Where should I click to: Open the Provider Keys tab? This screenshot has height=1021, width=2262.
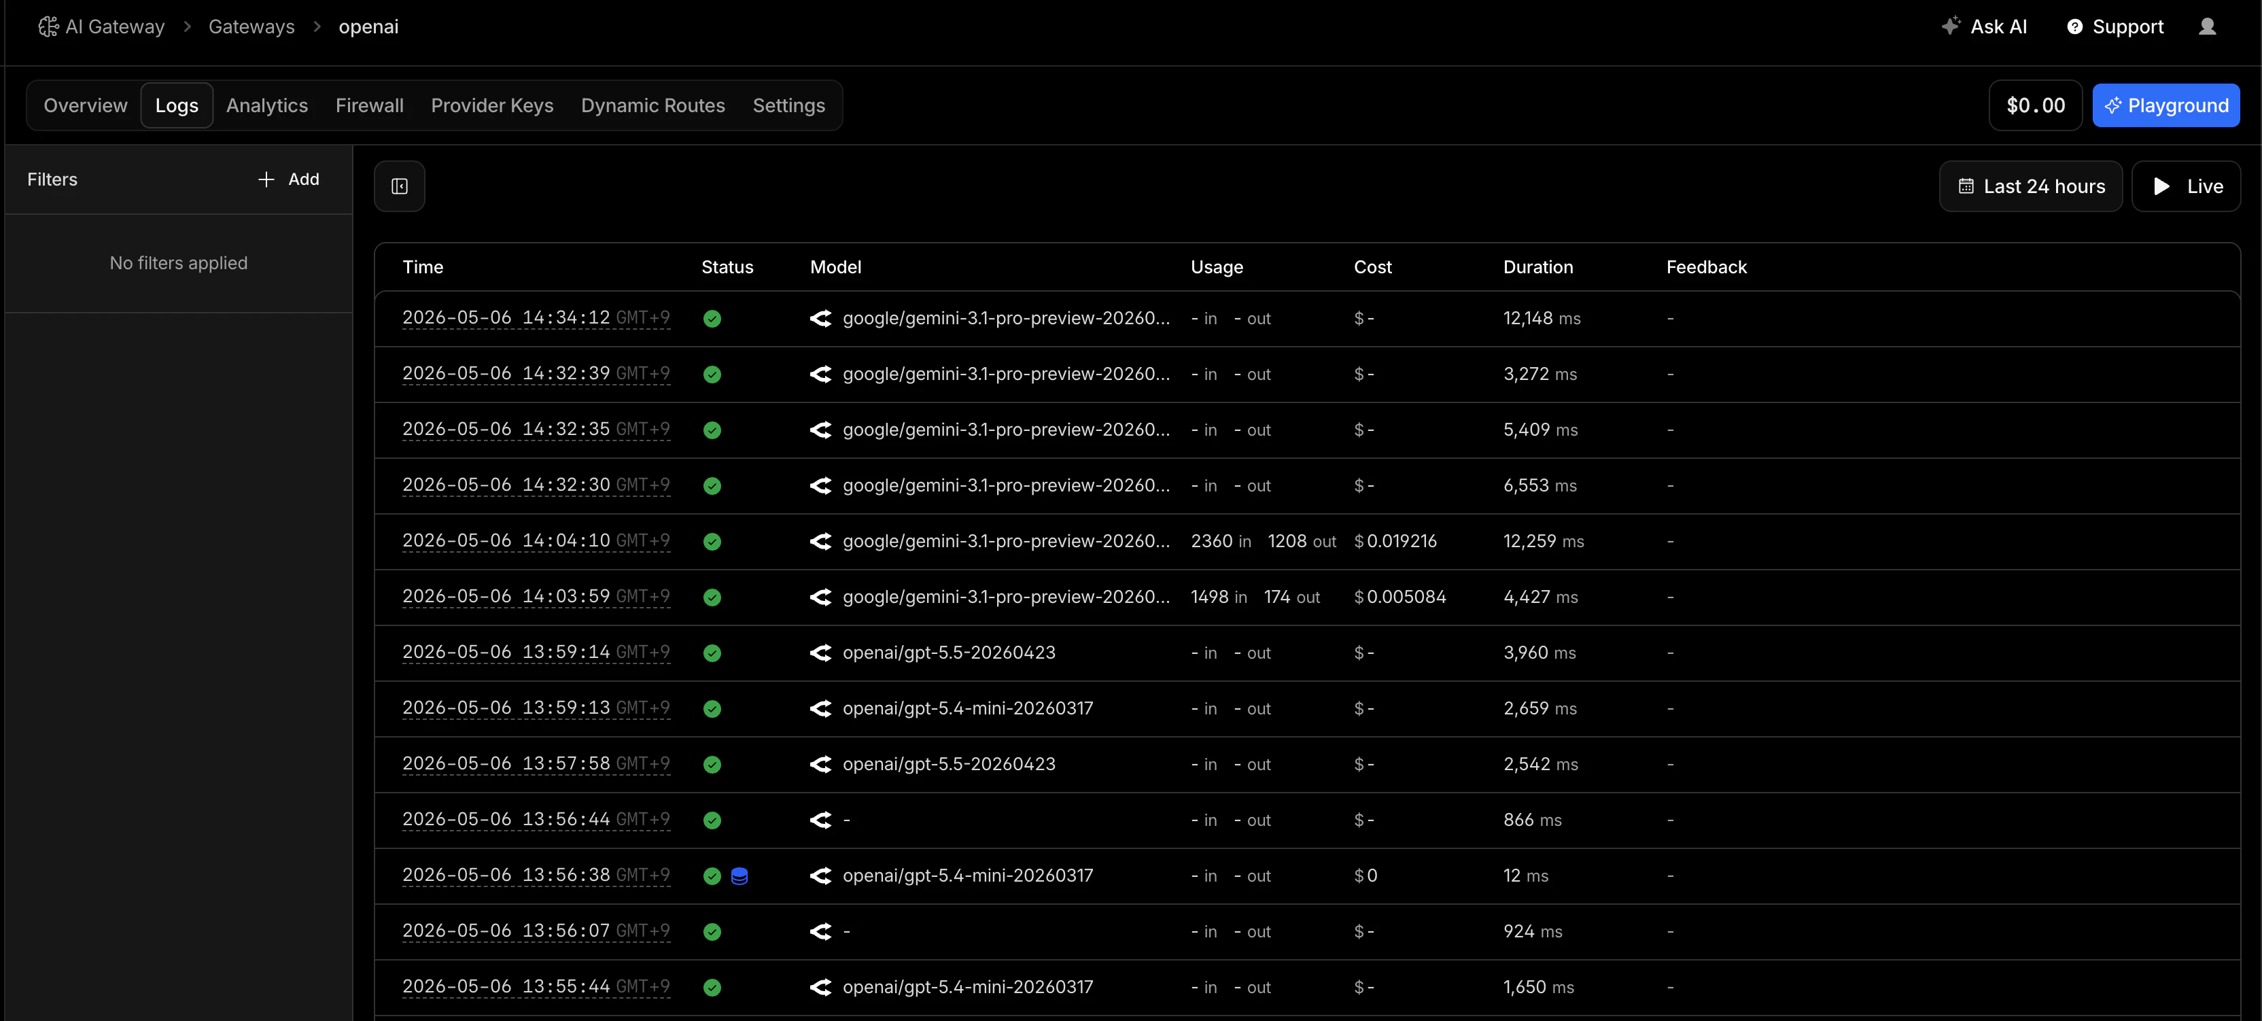pos(491,105)
